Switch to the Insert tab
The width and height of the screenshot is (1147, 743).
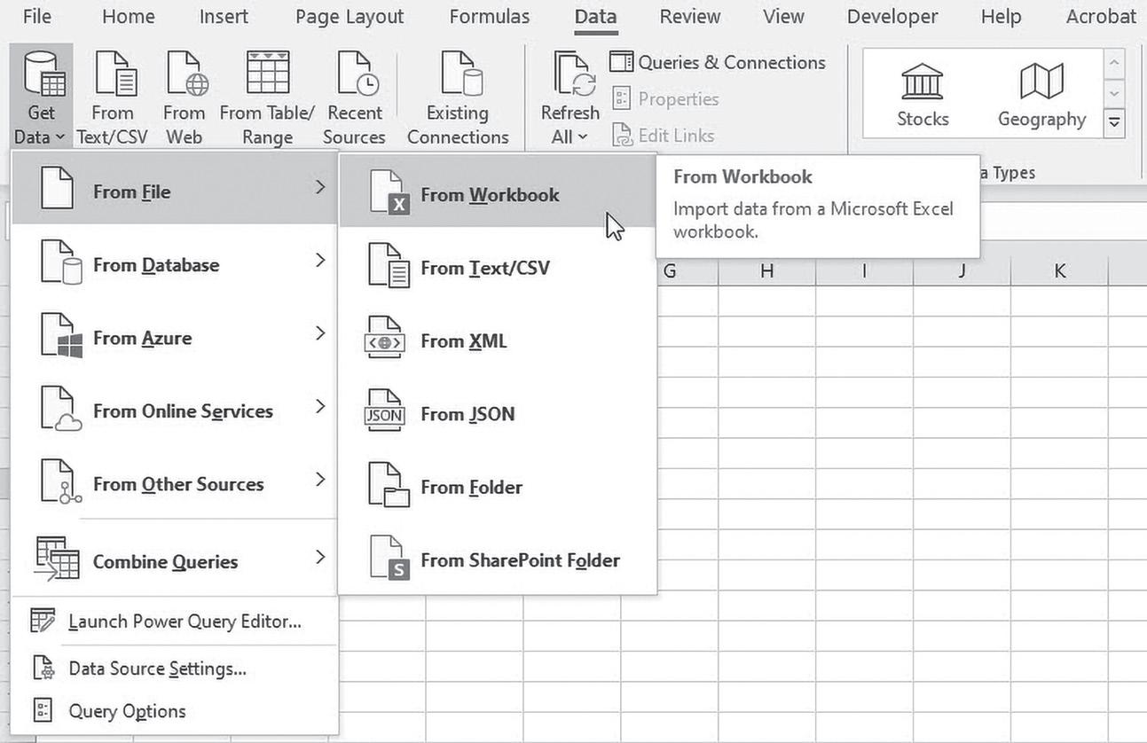pyautogui.click(x=224, y=16)
